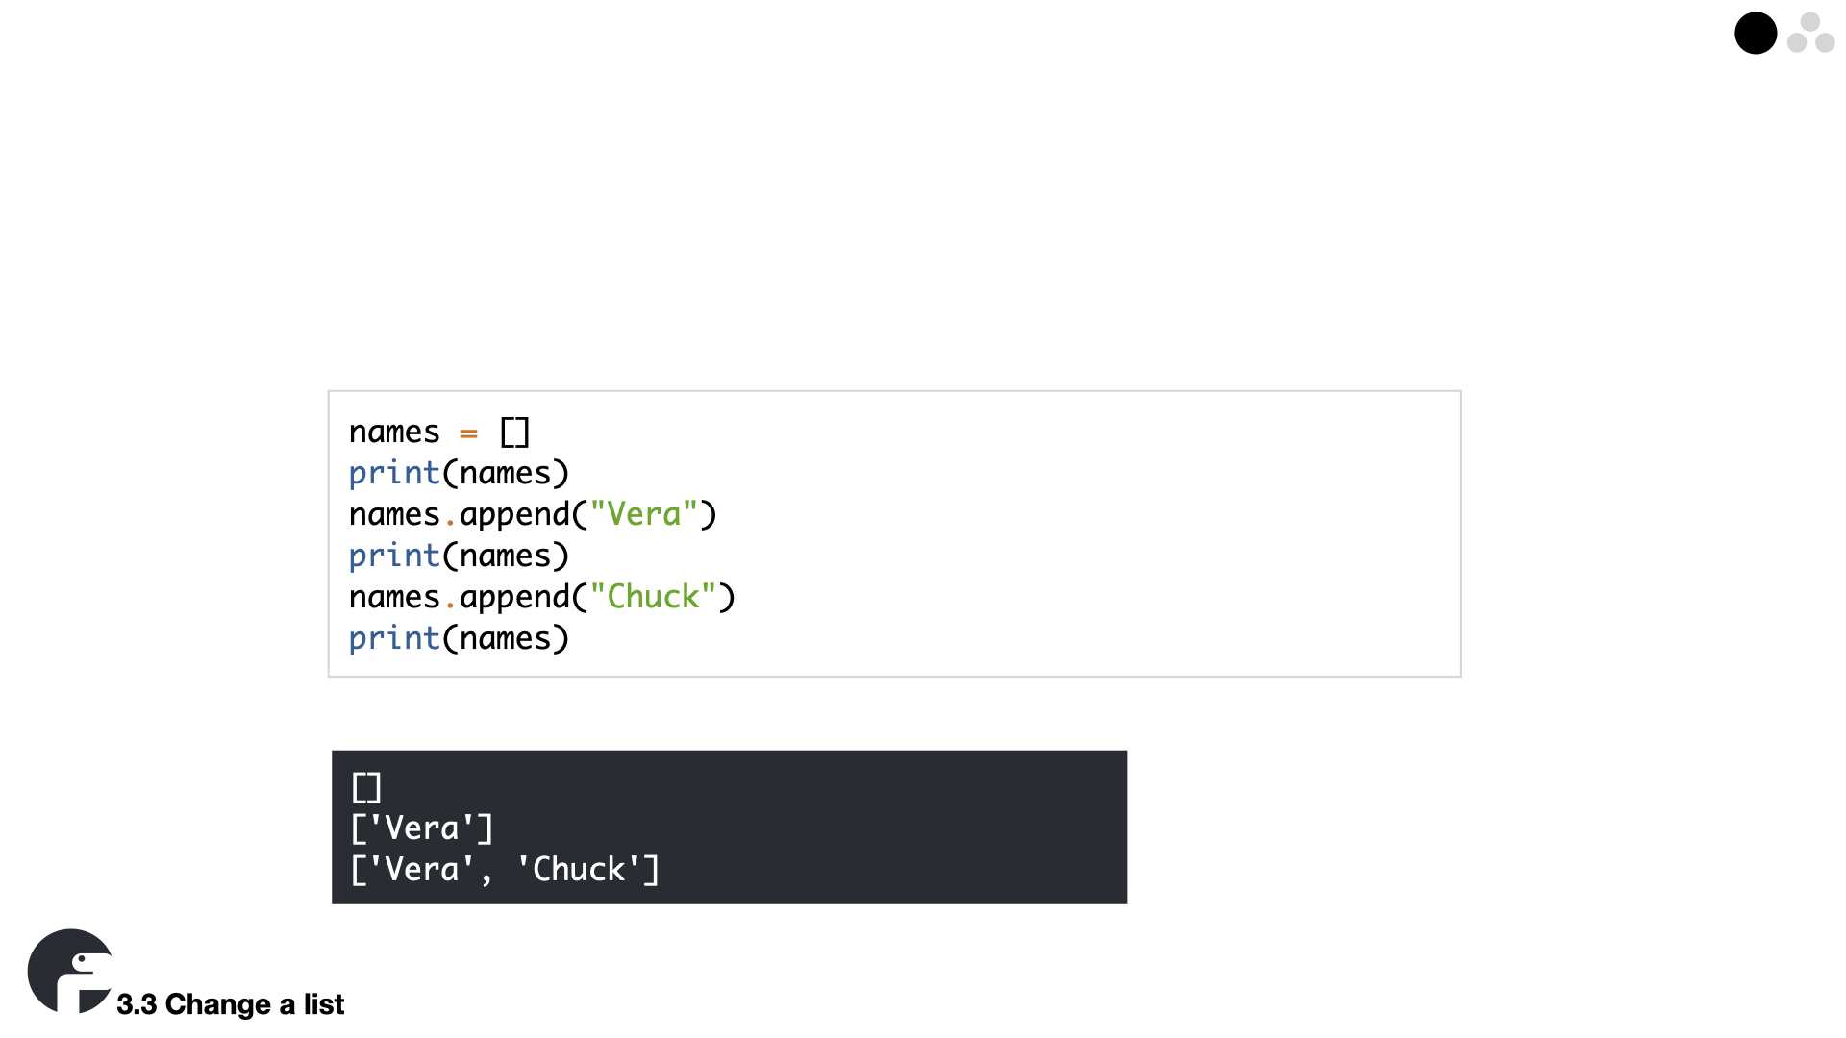The width and height of the screenshot is (1846, 1038).
Task: Click the last print(names) line
Action: [x=459, y=638]
